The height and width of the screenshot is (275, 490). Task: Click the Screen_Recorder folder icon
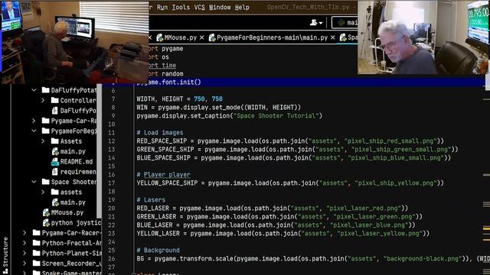point(36,264)
